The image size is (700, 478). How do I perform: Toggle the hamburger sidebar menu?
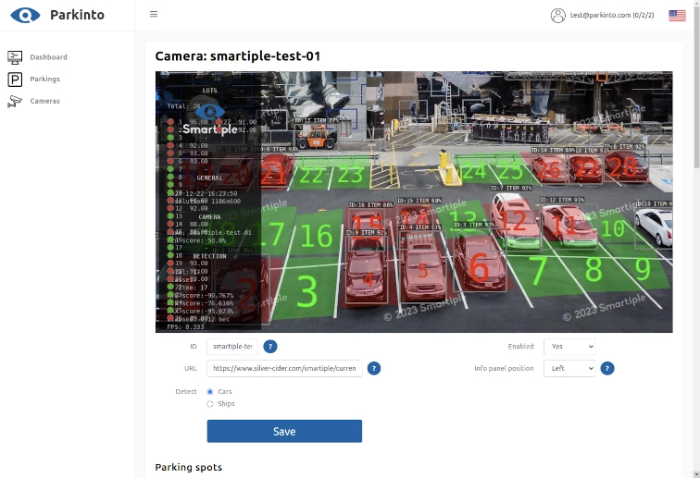pyautogui.click(x=154, y=14)
